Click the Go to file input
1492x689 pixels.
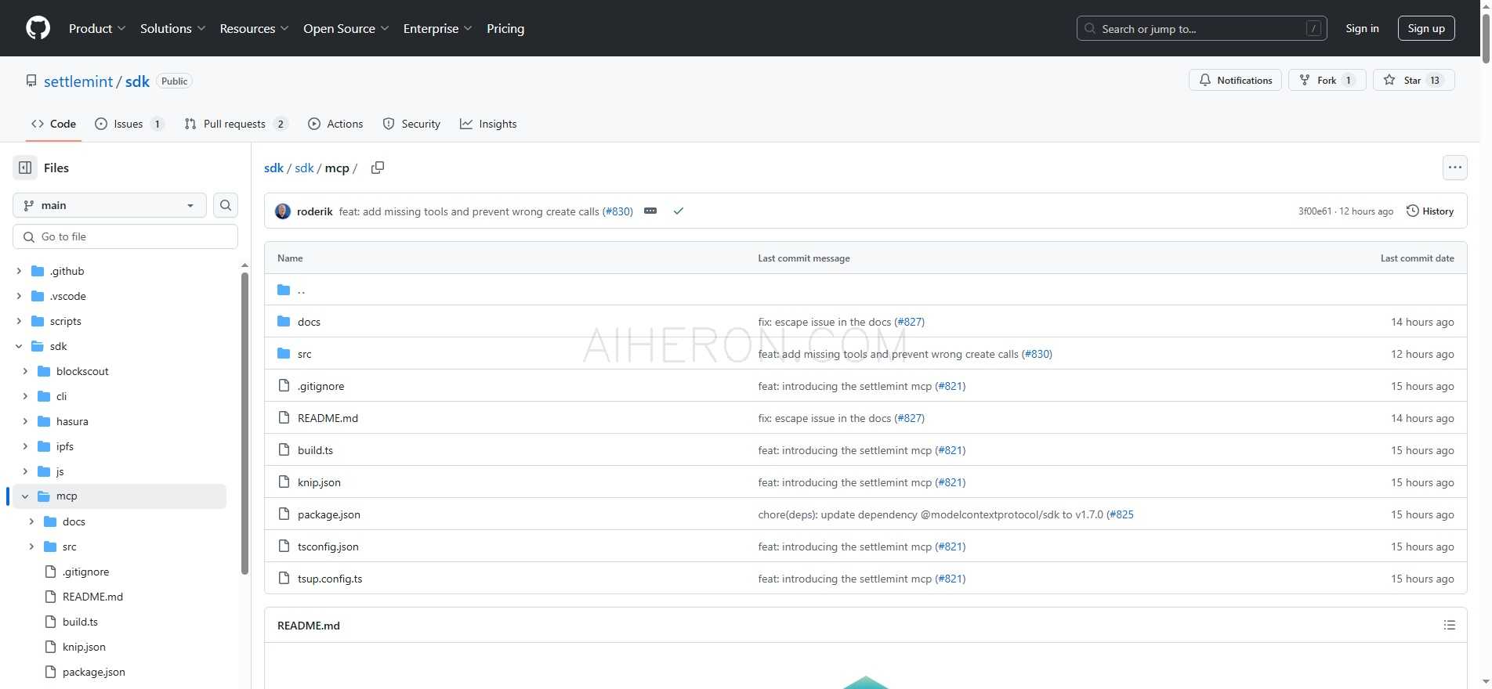(x=125, y=236)
